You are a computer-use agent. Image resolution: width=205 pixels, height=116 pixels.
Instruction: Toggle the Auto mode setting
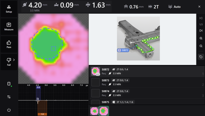click(174, 7)
